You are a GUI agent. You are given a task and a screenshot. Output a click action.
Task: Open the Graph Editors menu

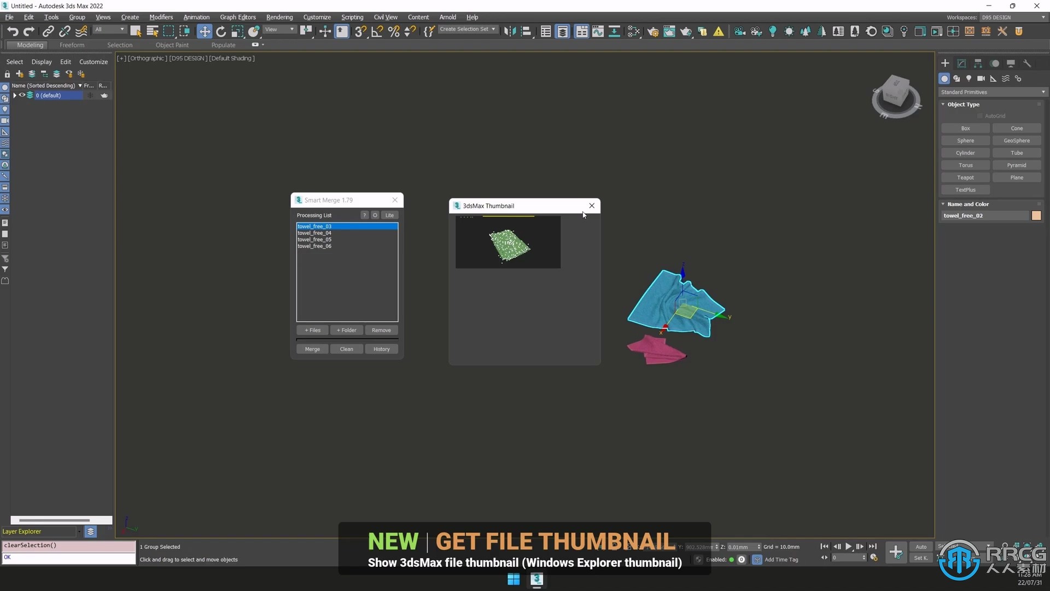point(238,17)
